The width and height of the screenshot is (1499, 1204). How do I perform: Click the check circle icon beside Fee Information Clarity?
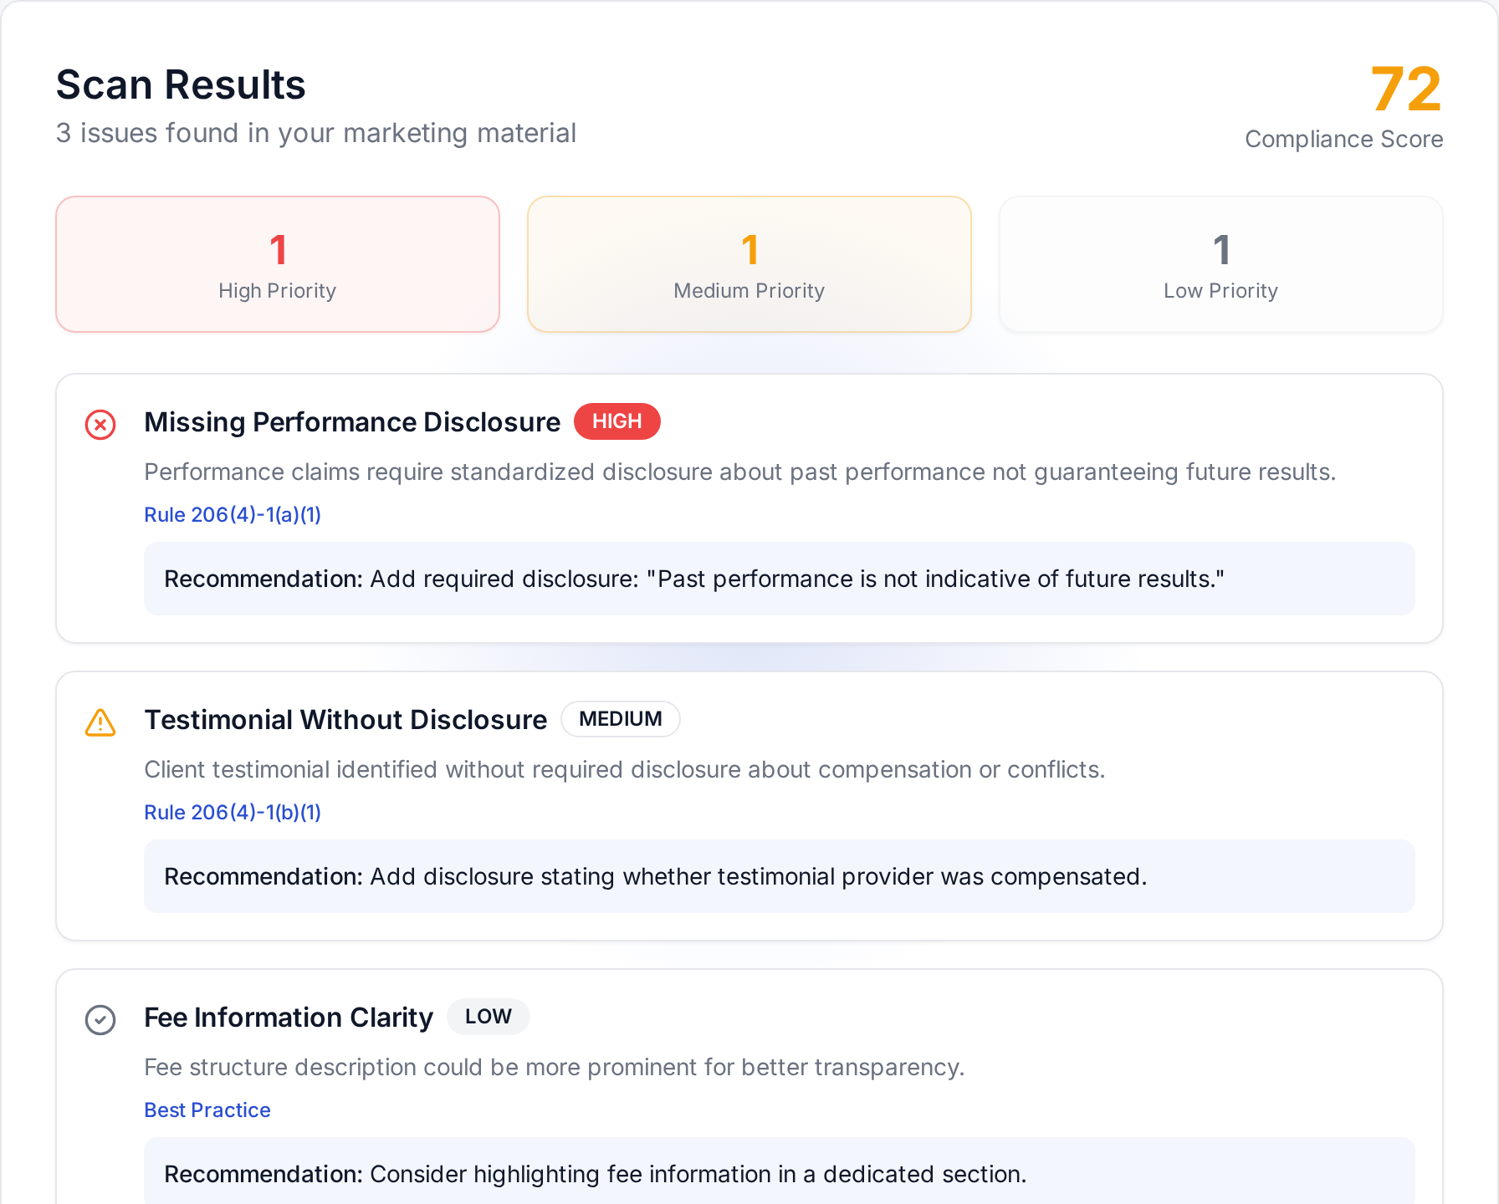(x=100, y=1020)
